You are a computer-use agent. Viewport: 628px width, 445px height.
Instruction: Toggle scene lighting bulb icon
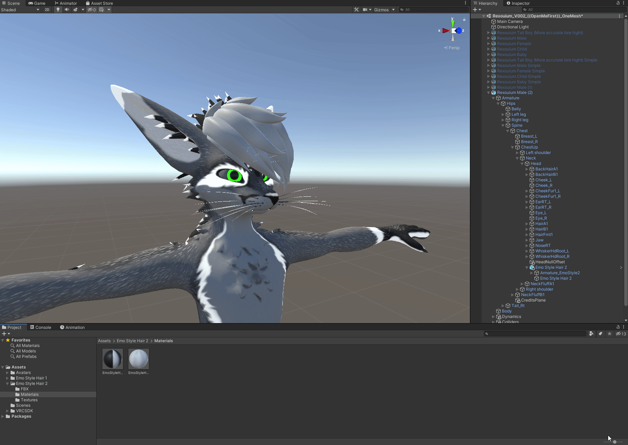(x=58, y=10)
